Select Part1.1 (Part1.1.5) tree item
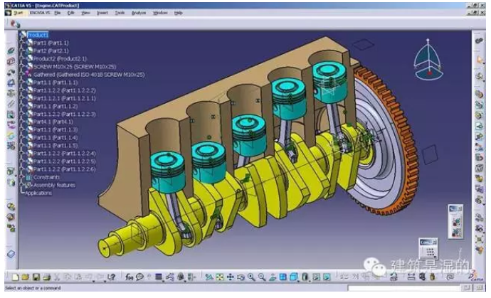This screenshot has width=491, height=298. pos(56,146)
